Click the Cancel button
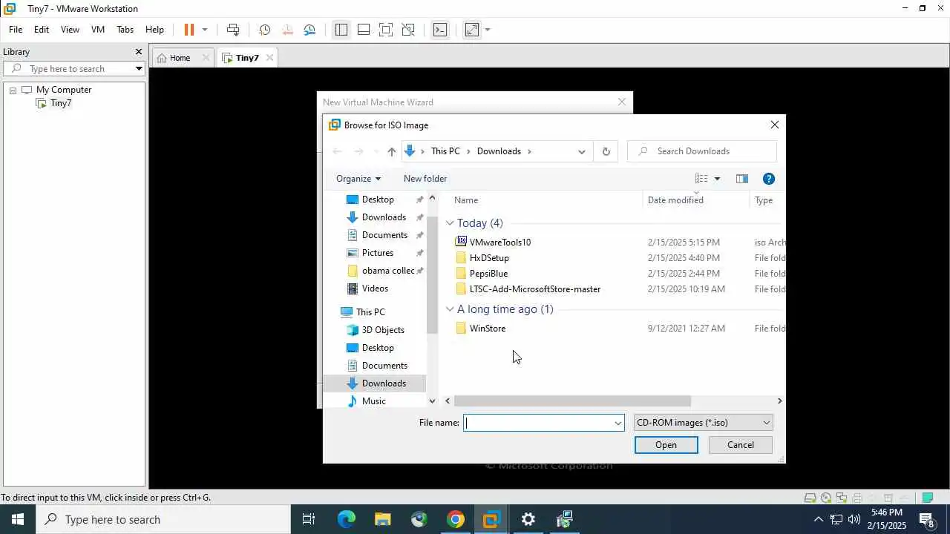950x534 pixels. (740, 445)
